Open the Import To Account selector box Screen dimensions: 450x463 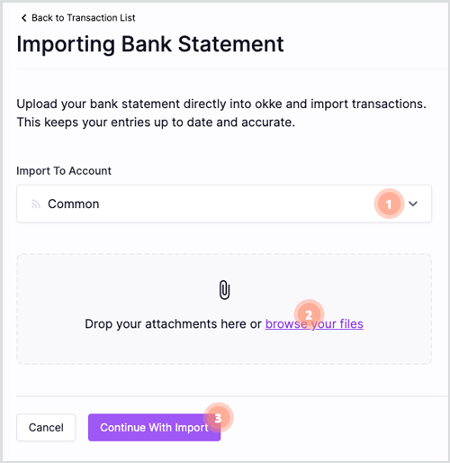click(x=224, y=204)
